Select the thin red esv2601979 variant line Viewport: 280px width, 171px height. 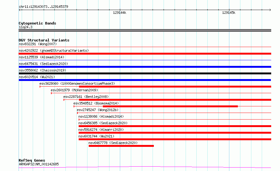pos(161,93)
